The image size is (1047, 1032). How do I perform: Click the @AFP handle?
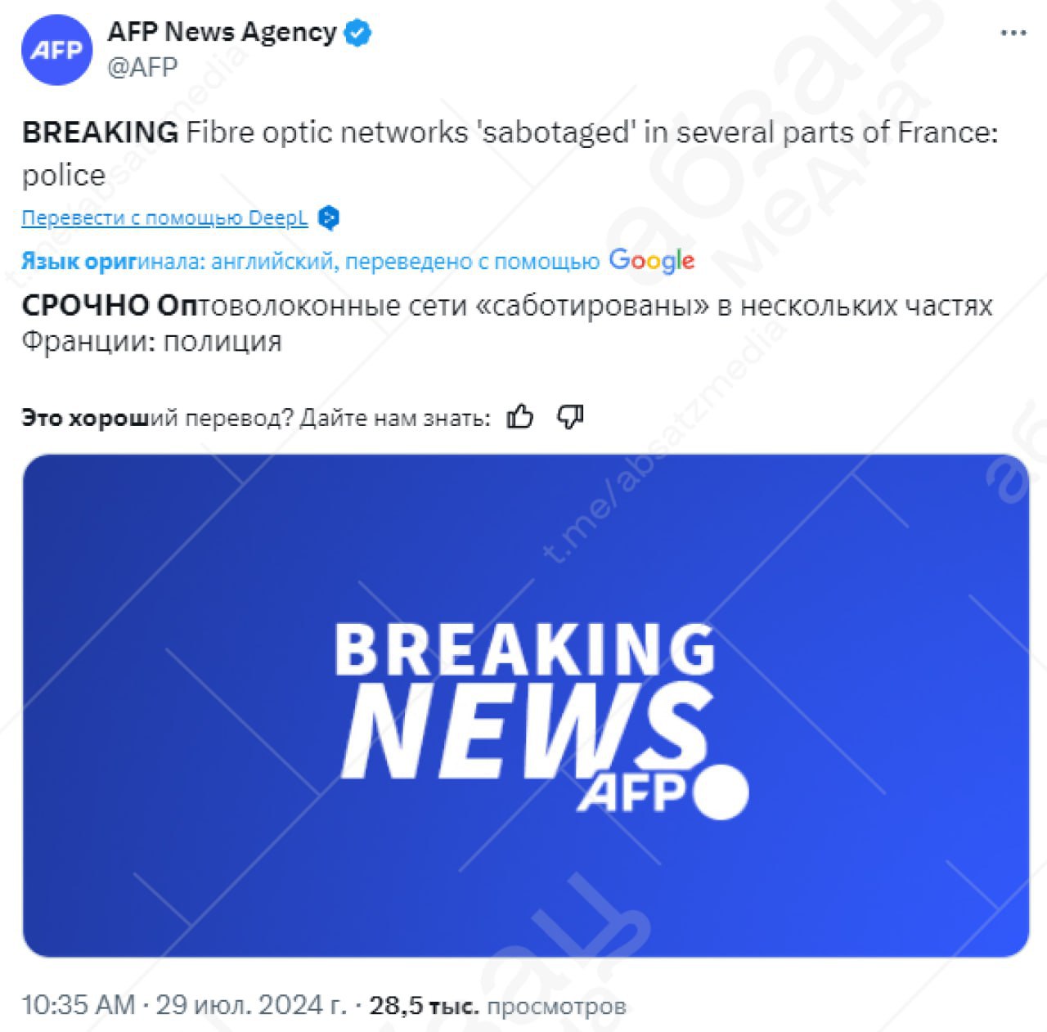click(142, 67)
